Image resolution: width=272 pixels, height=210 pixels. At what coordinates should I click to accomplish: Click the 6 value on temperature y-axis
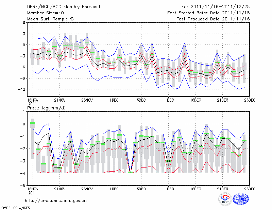coord(23,23)
